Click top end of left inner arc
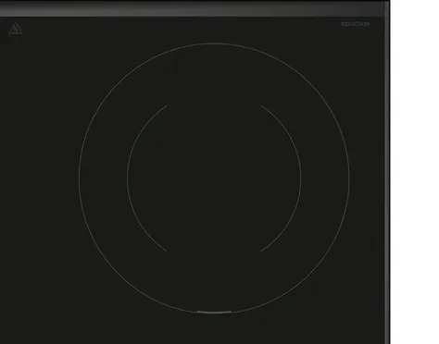Screen dimensions: 439x344 168,105
